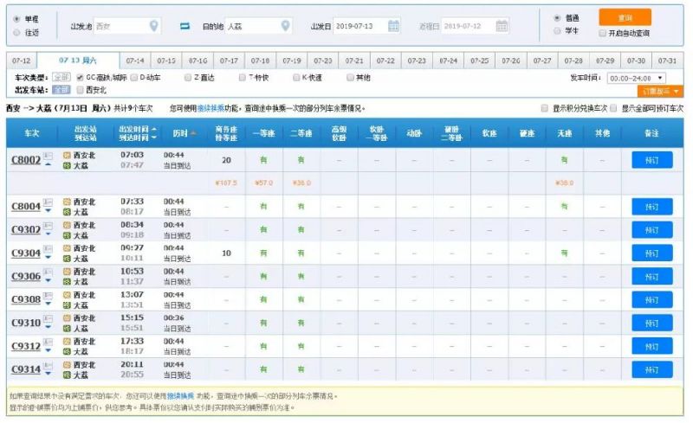Expand price details arrow for C9306
Screen dimensions: 693x423
pos(49,281)
